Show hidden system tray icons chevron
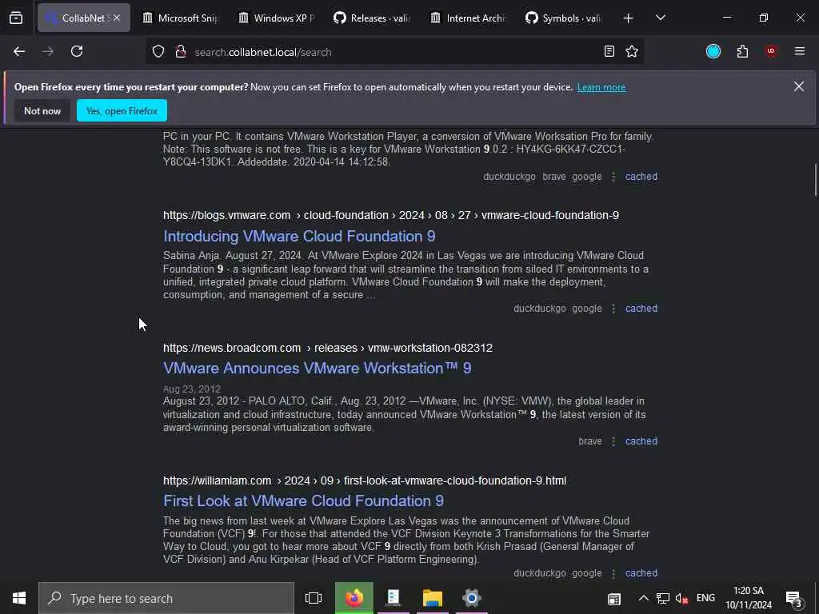Viewport: 819px width, 614px height. [644, 598]
